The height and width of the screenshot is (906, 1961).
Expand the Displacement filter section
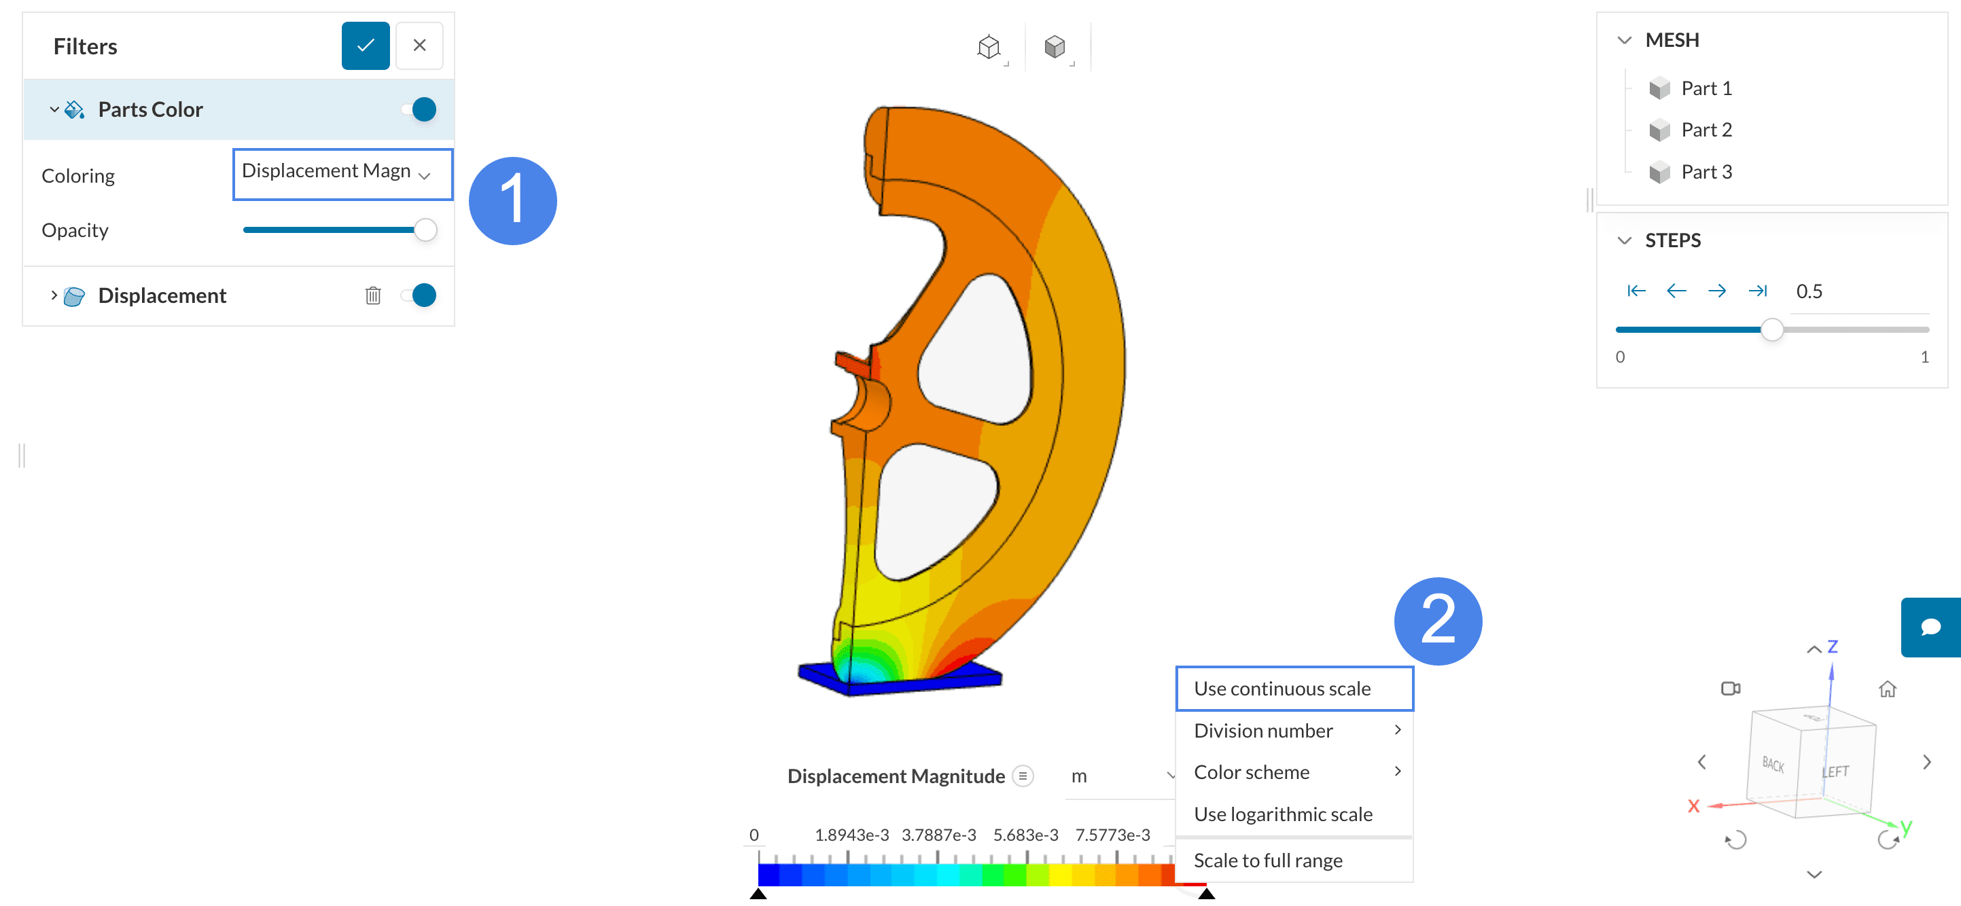(54, 295)
